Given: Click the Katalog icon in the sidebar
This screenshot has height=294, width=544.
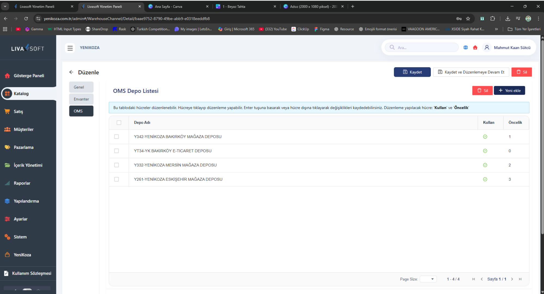Looking at the screenshot, I should pos(7,94).
